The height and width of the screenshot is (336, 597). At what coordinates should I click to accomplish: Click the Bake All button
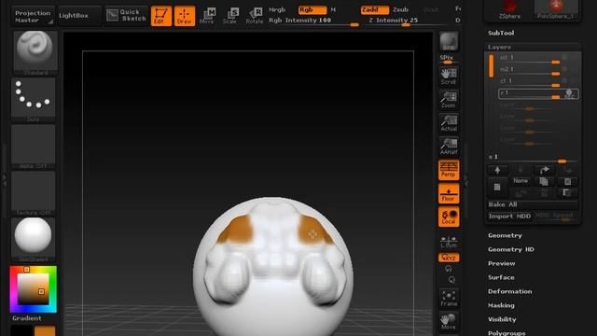(x=533, y=204)
